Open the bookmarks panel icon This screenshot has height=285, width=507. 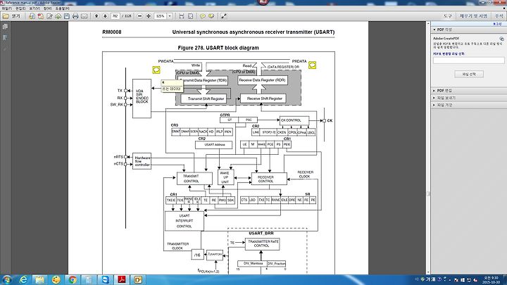tap(5, 38)
